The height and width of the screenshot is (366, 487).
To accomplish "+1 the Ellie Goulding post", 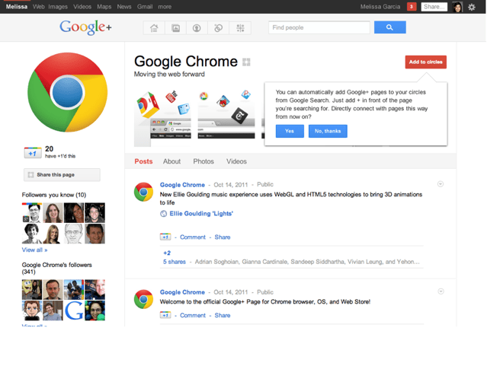I will pyautogui.click(x=165, y=237).
